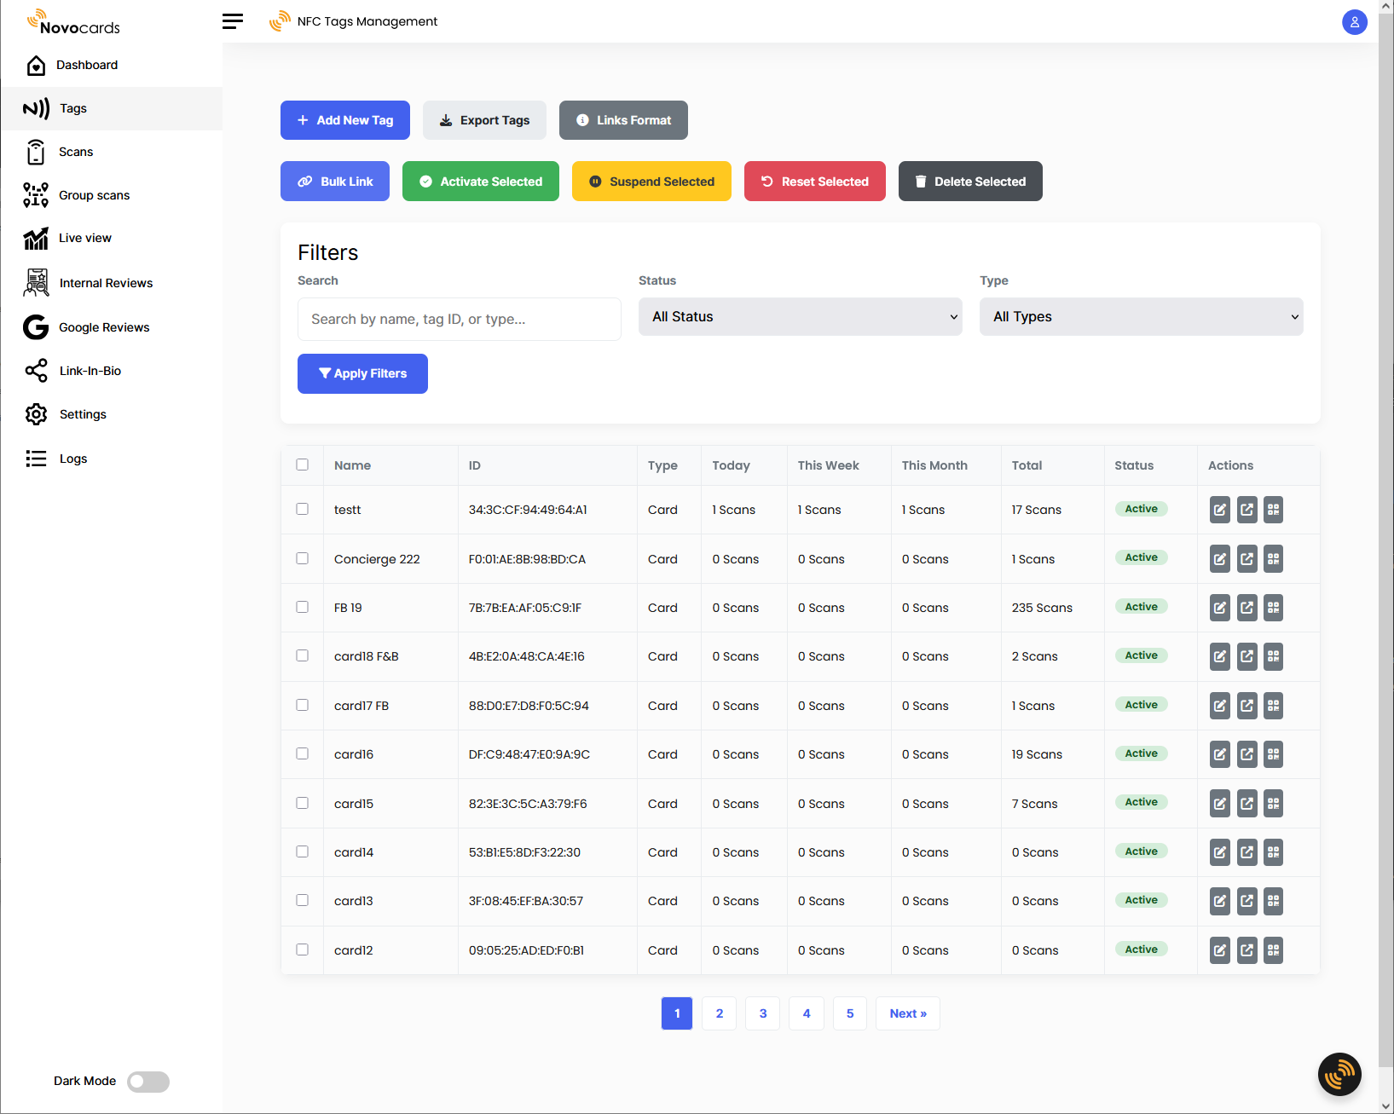Viewport: 1394px width, 1114px height.
Task: Navigate to Google Reviews in sidebar
Action: point(103,327)
